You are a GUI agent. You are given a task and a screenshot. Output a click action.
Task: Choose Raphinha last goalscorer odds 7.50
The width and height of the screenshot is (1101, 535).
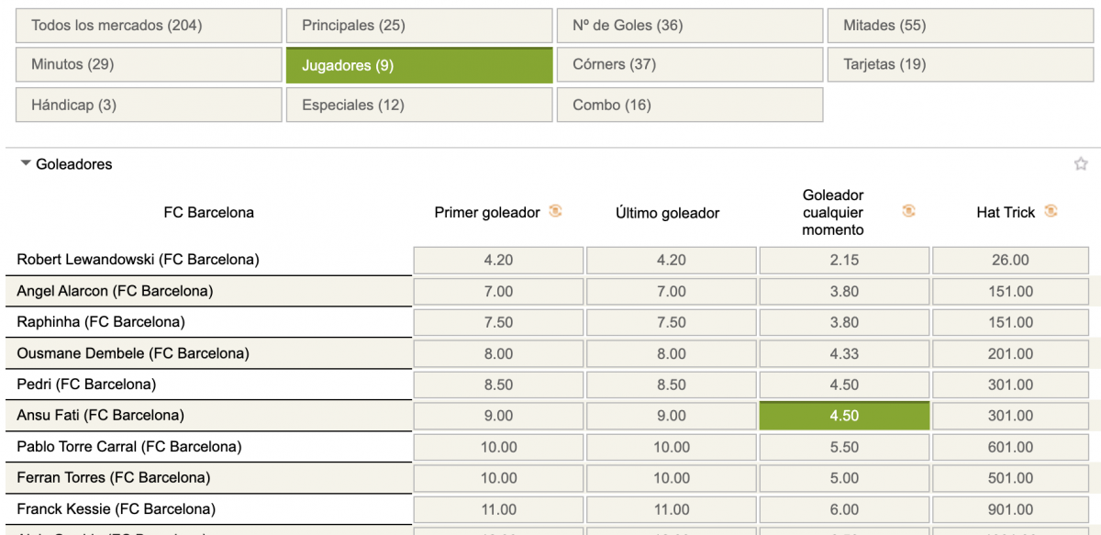click(672, 322)
